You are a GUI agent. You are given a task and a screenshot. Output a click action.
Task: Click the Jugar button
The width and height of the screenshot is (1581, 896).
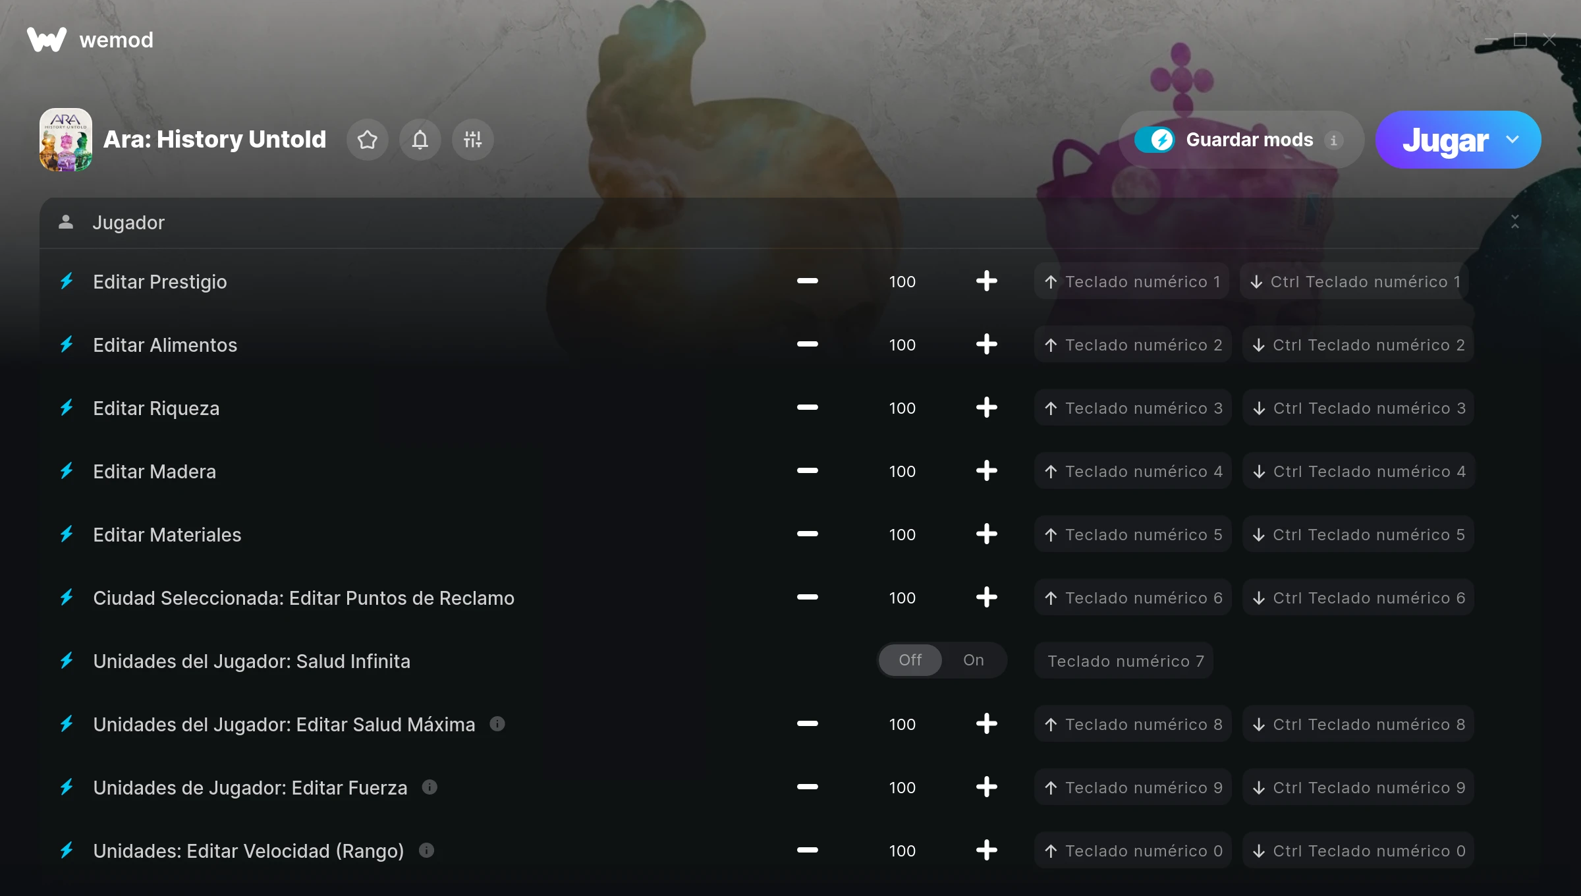pos(1445,140)
